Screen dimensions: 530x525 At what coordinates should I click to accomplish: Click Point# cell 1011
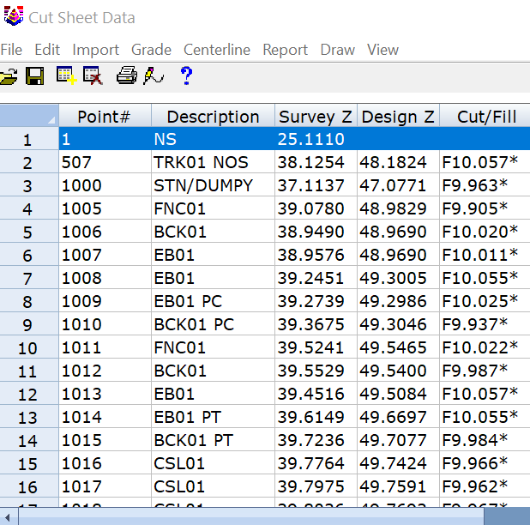click(x=105, y=347)
